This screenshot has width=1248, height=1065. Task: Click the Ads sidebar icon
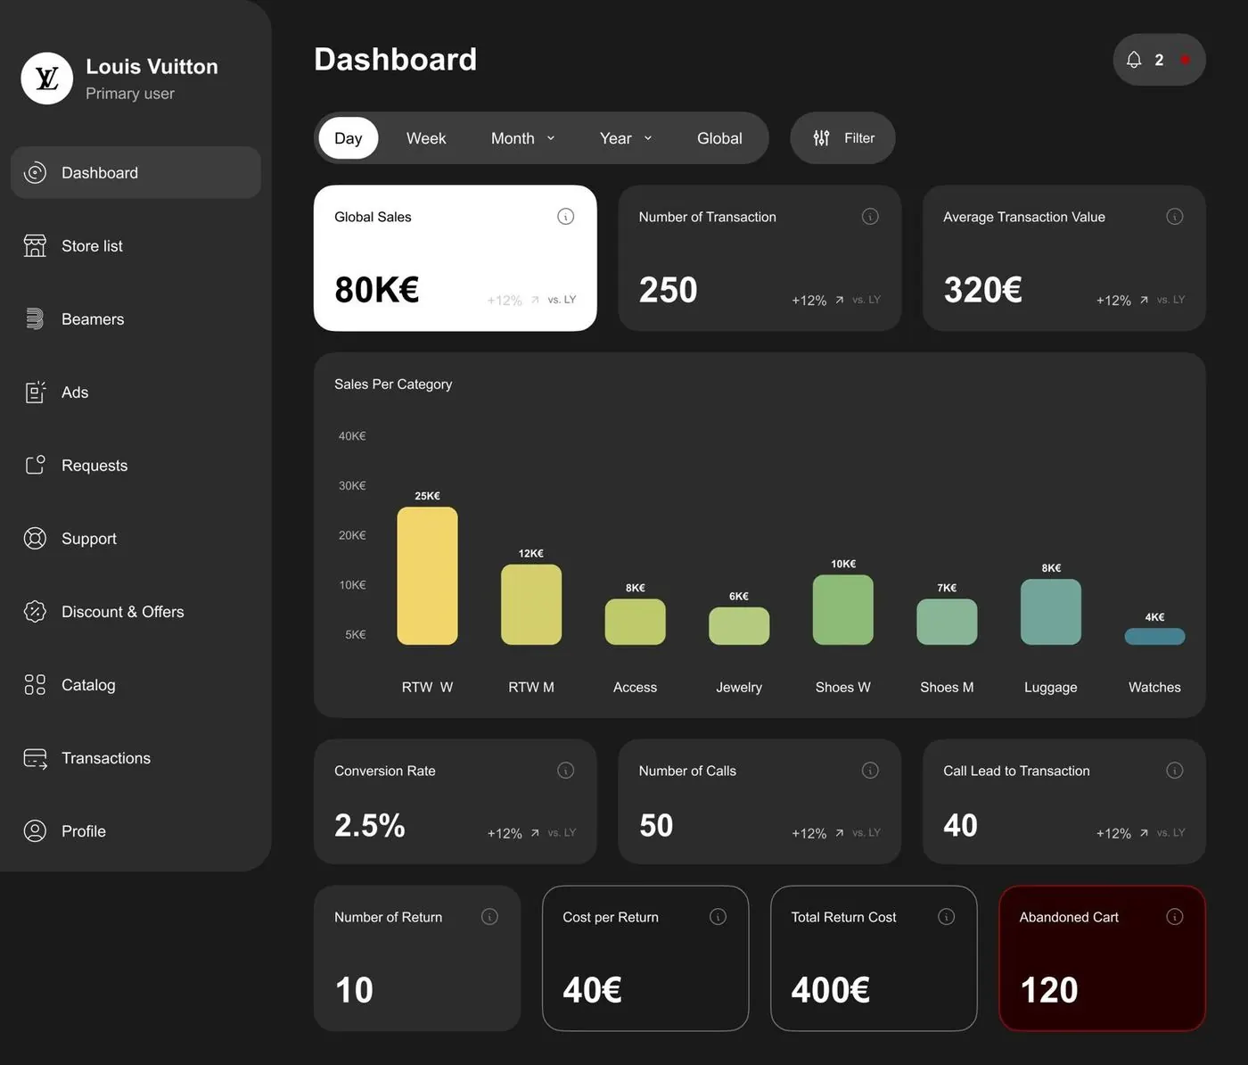pyautogui.click(x=35, y=392)
